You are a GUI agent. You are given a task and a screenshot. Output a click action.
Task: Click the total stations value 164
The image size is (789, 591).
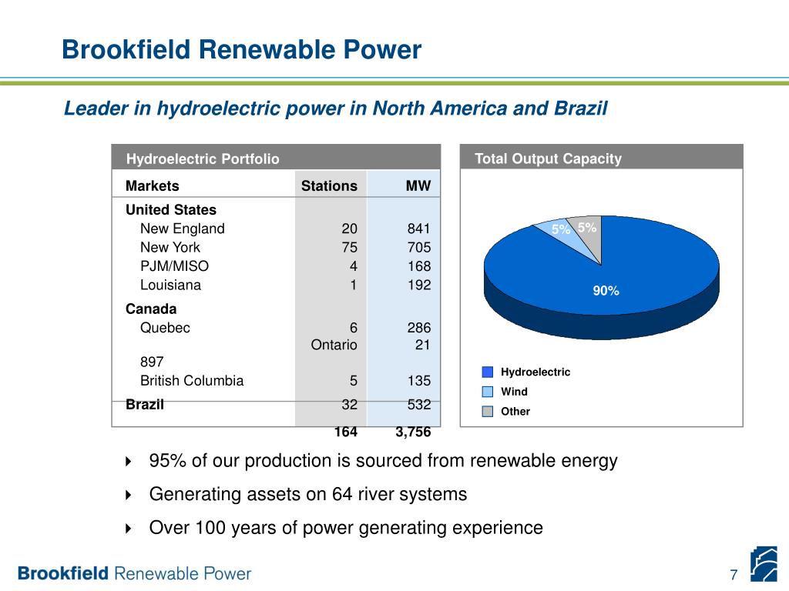tap(346, 432)
